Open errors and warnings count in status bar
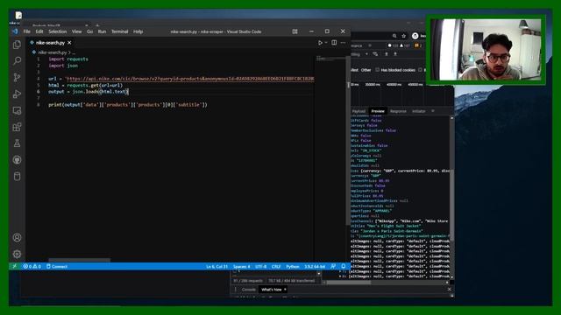 tap(32, 266)
